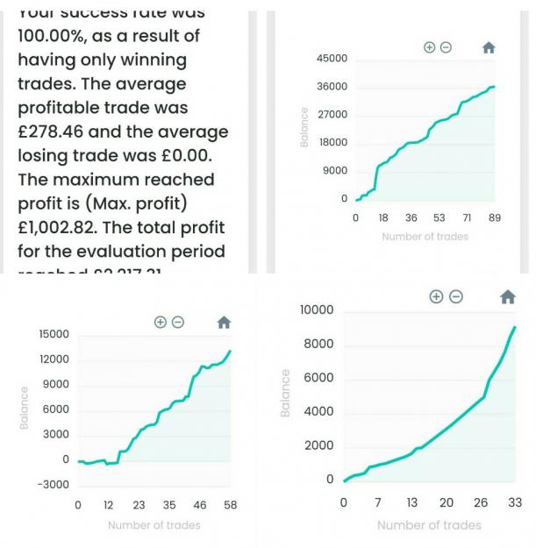Click the steep jump near 9000 on top chart
Viewport: 536px width, 548px height.
[x=376, y=177]
